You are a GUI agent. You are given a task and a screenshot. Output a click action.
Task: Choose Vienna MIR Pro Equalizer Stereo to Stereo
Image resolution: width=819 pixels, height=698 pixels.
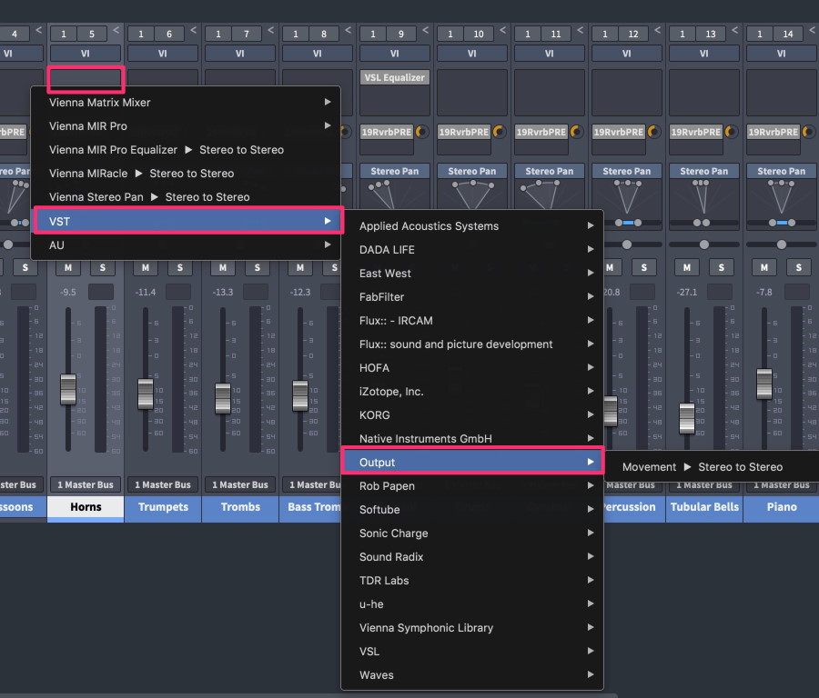186,150
